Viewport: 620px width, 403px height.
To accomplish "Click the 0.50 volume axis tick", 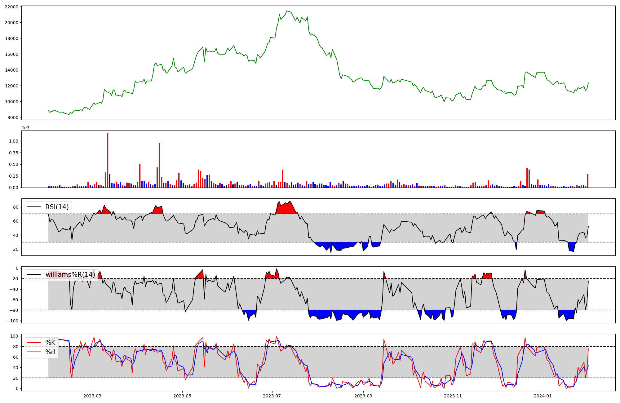I will coord(14,164).
